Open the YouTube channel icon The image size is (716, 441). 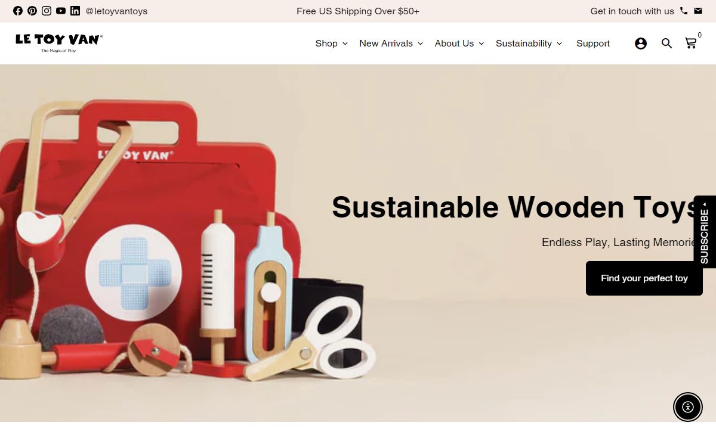[x=61, y=11]
